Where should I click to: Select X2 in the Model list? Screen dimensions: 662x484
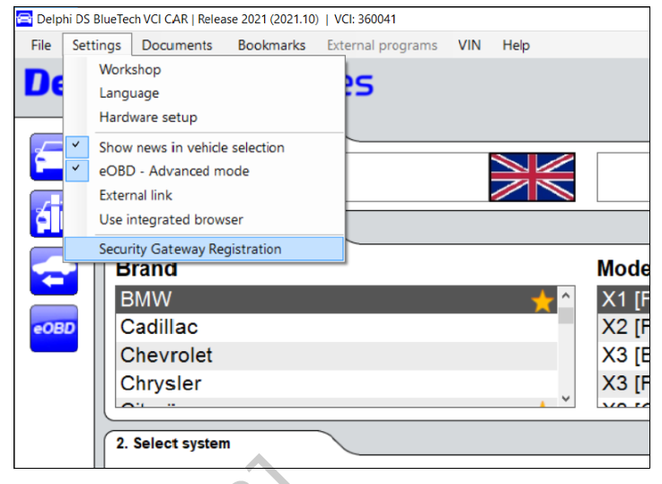623,328
